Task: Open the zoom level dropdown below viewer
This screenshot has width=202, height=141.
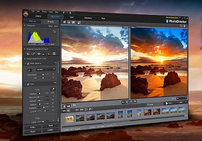Action: tap(182, 98)
